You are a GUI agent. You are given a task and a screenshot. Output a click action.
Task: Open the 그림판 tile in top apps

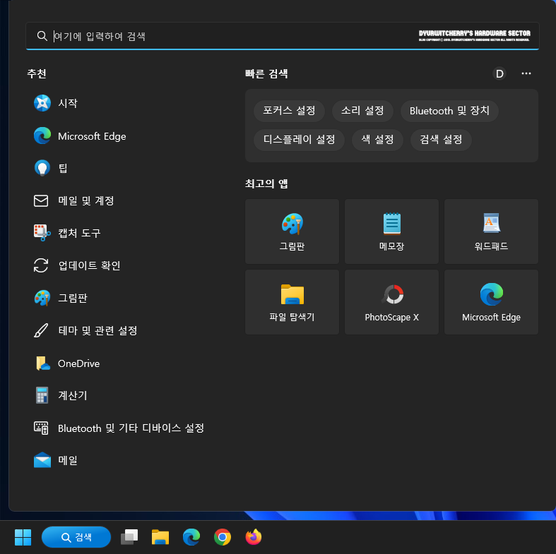pos(292,231)
